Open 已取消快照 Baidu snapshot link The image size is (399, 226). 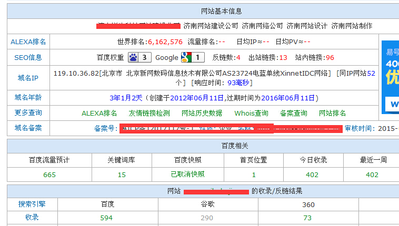pyautogui.click(x=188, y=174)
